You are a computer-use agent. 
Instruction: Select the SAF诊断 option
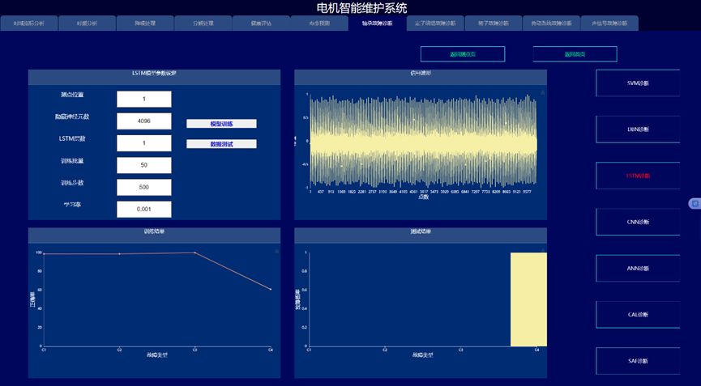pos(639,361)
